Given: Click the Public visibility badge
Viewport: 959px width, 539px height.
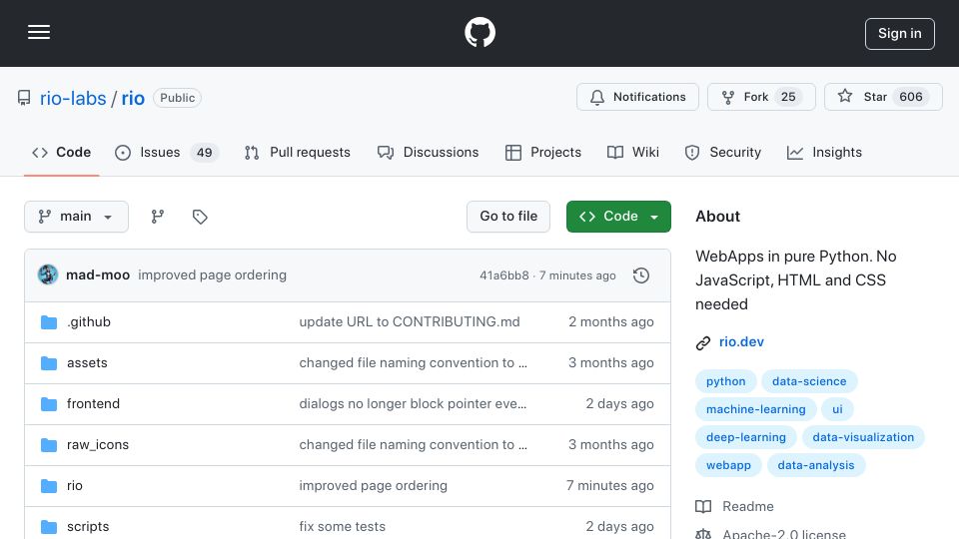Looking at the screenshot, I should tap(178, 98).
